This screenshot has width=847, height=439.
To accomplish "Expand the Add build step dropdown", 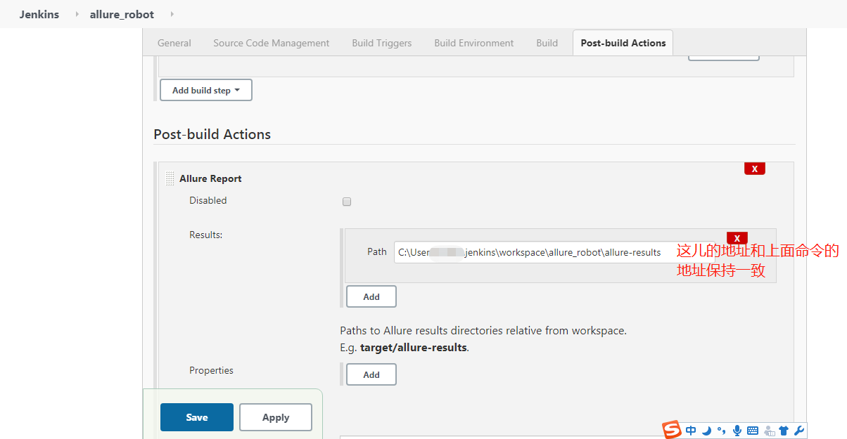I will click(205, 90).
